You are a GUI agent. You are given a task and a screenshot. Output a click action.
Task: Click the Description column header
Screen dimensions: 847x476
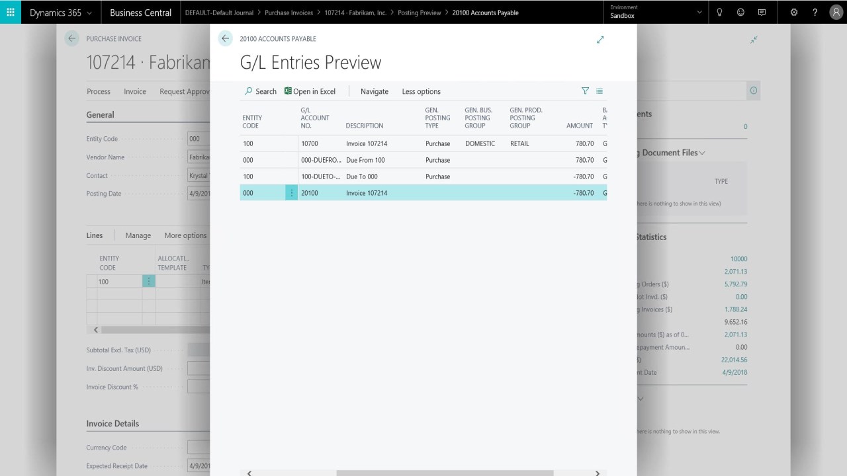(365, 126)
